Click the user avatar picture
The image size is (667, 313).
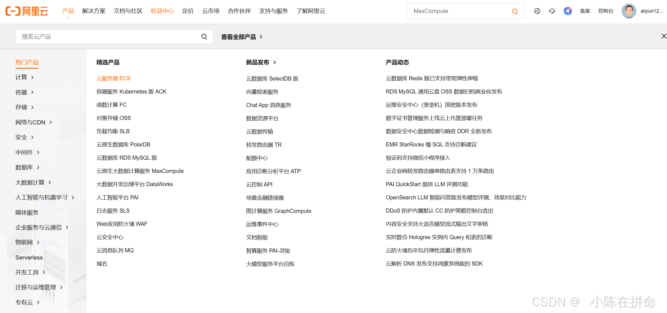pos(629,11)
